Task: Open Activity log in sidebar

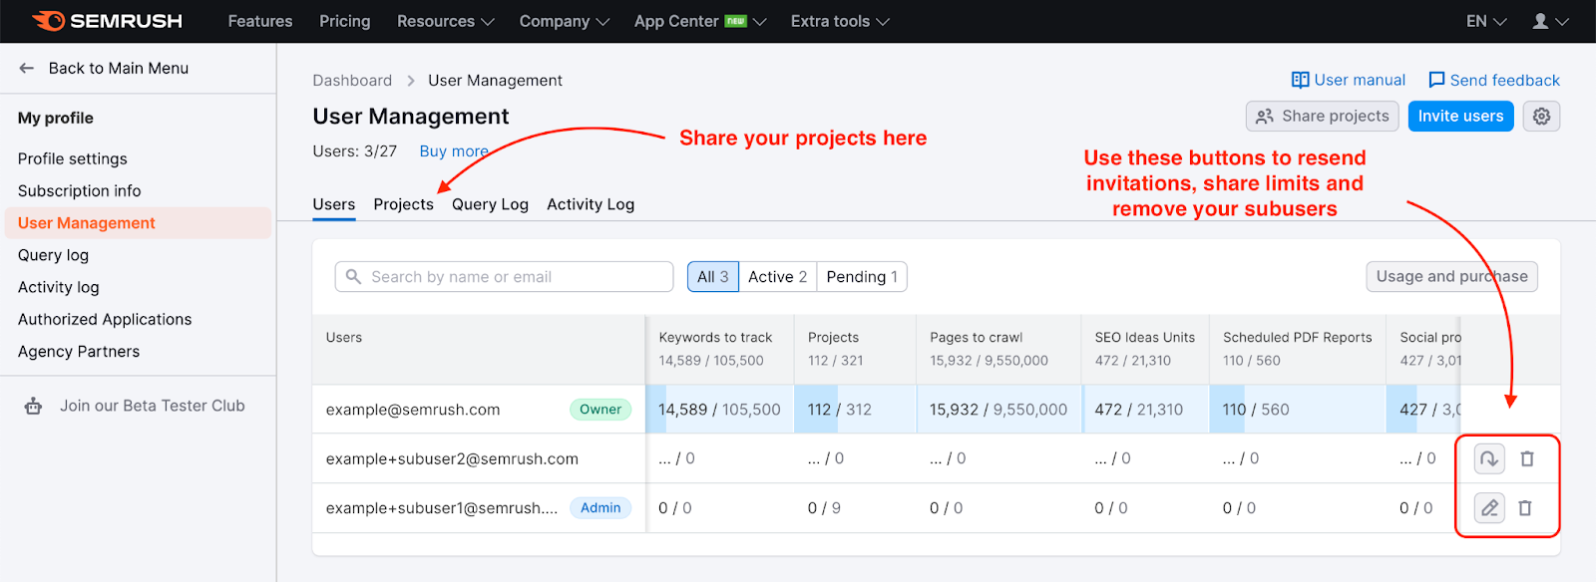Action: (59, 287)
